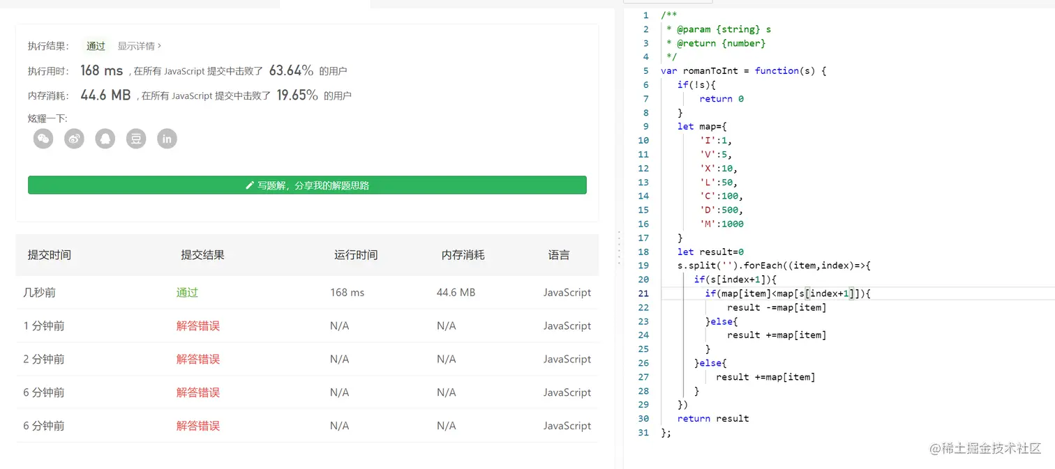This screenshot has width=1055, height=469.
Task: Share result to Douban
Action: (x=136, y=139)
